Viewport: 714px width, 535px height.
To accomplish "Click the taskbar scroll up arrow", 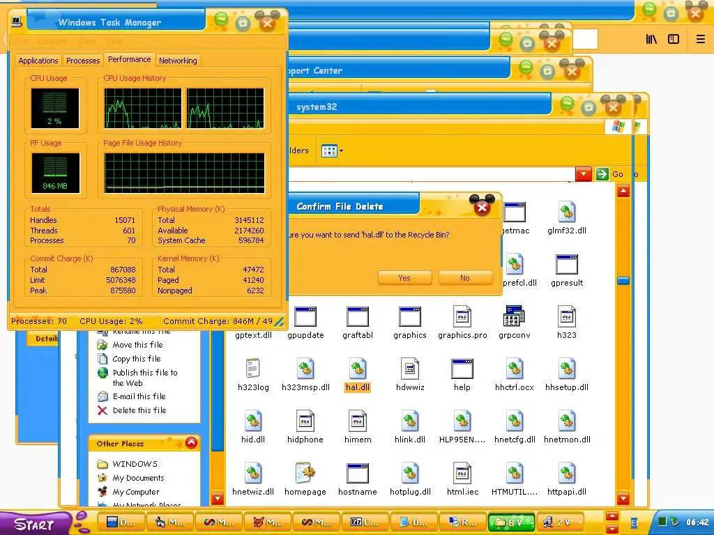I will click(612, 516).
